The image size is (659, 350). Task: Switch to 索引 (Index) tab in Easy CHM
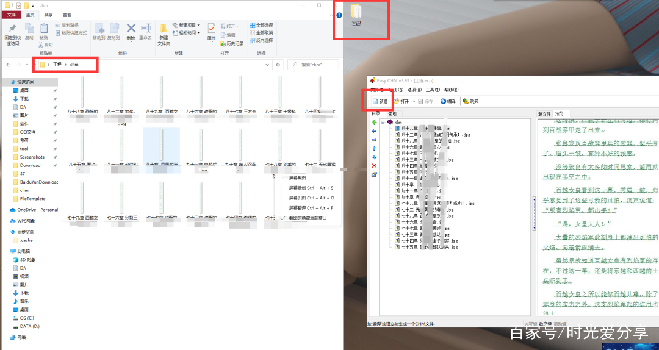click(392, 114)
